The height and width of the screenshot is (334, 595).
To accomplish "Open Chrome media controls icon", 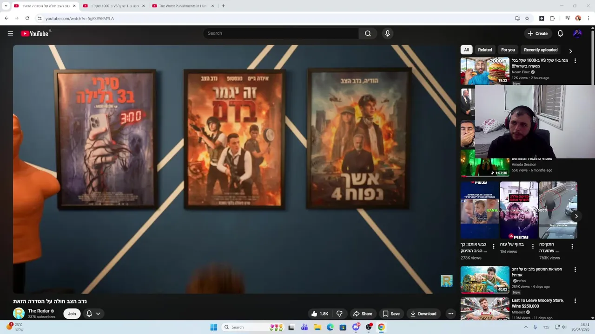I will 568,19.
